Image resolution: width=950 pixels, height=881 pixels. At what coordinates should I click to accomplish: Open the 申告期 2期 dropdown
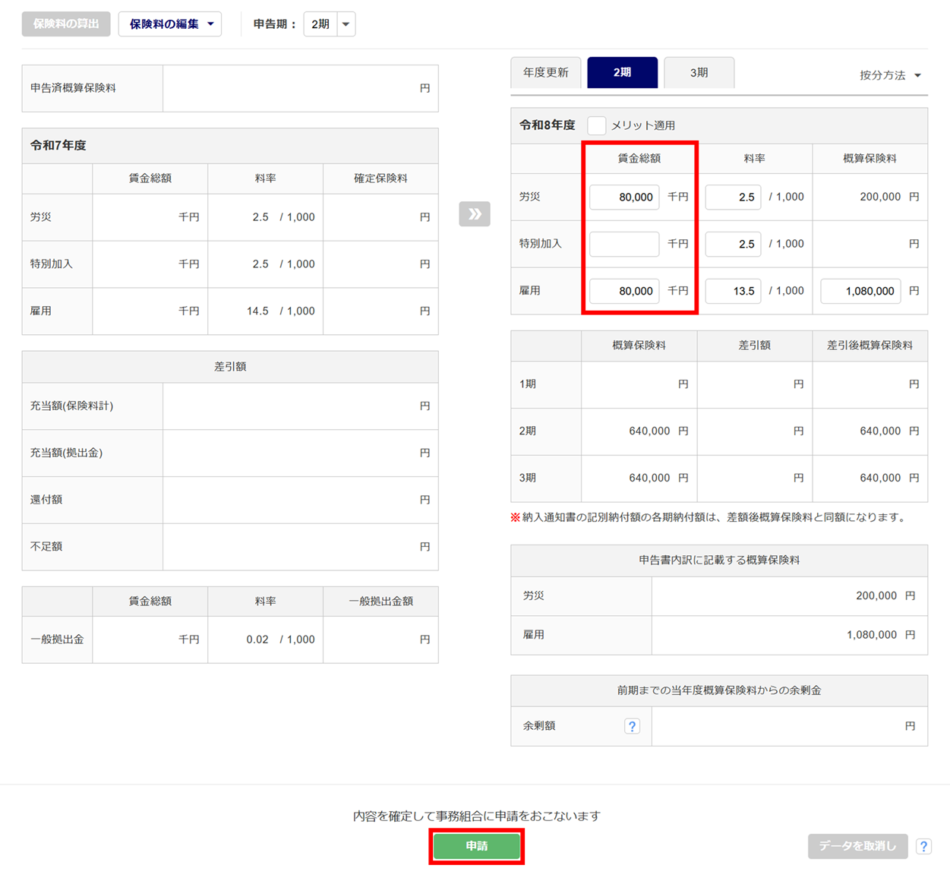pos(330,24)
